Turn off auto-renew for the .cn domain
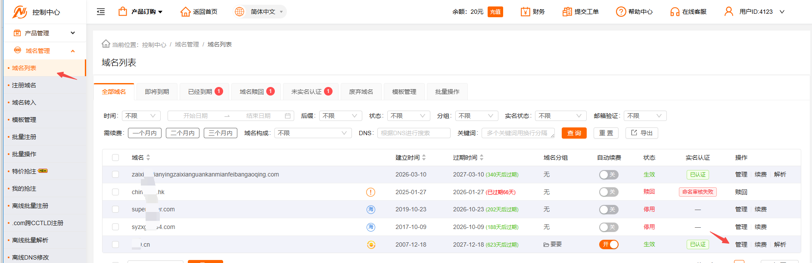 point(609,244)
